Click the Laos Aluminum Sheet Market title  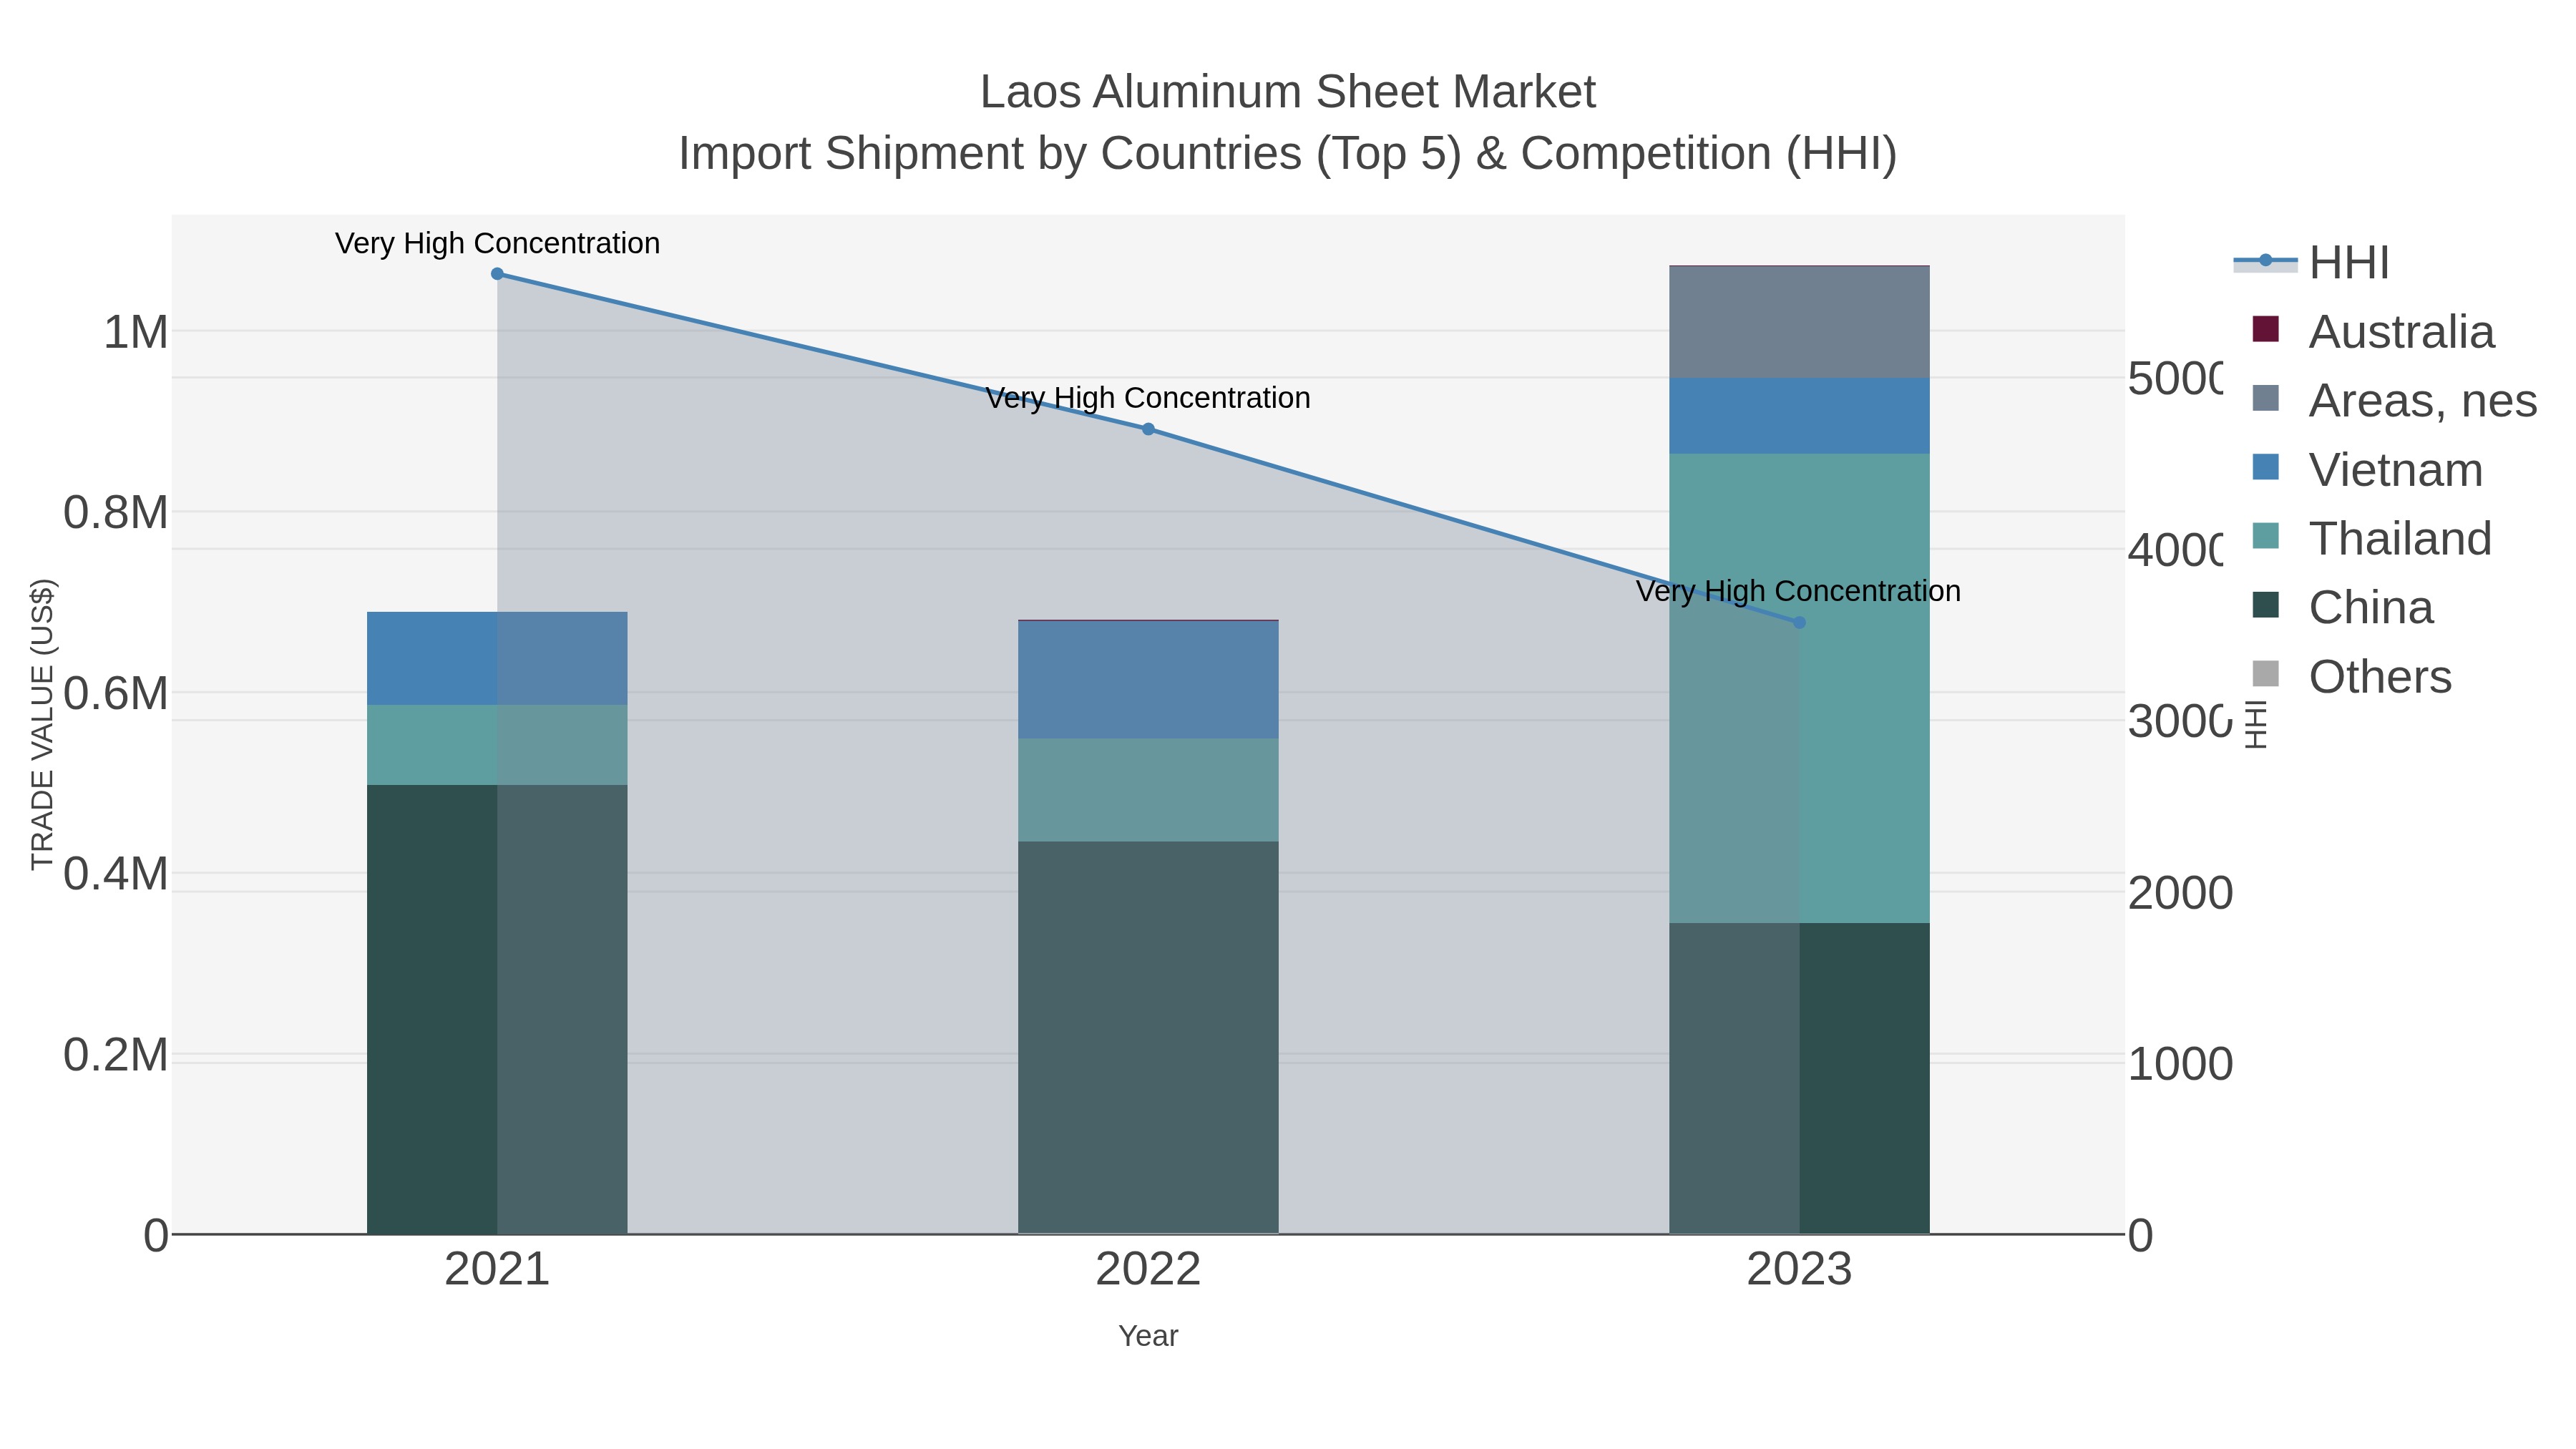coord(1288,92)
